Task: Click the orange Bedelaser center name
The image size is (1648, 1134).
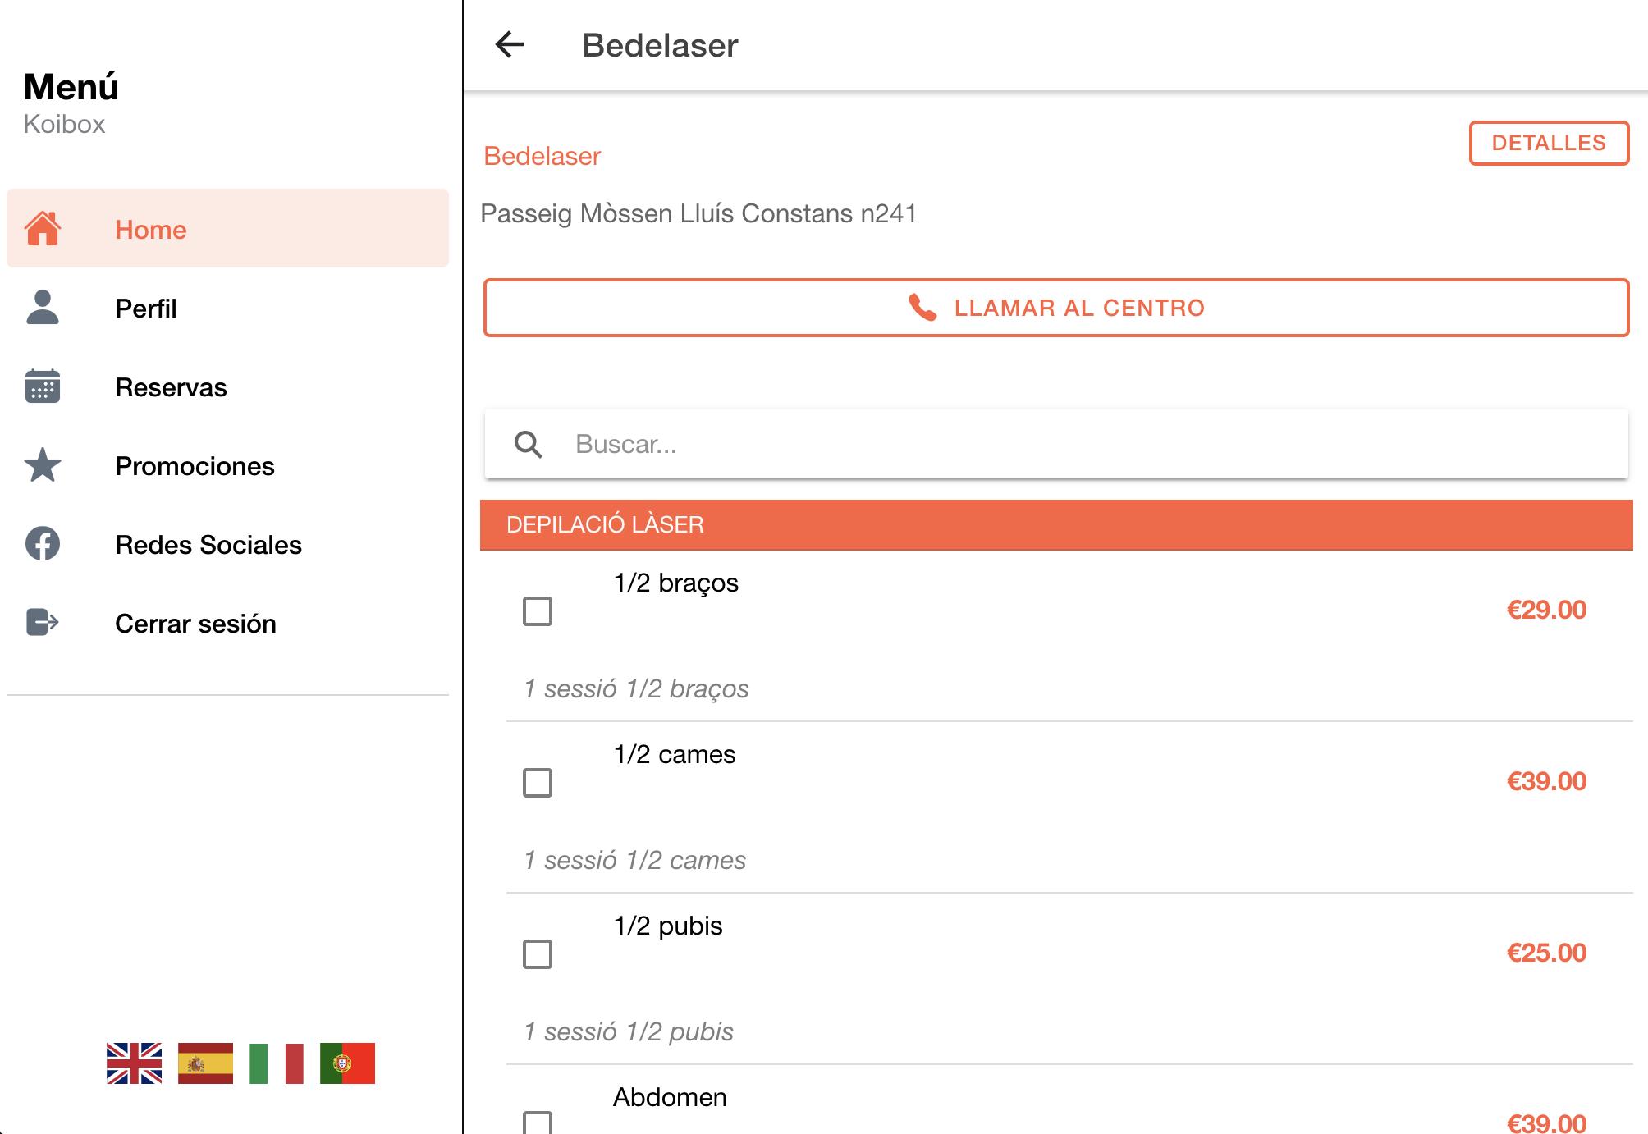Action: [x=542, y=156]
